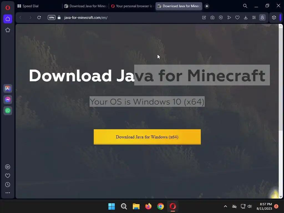Click Download Java for Windows (x64) button

coord(147,137)
